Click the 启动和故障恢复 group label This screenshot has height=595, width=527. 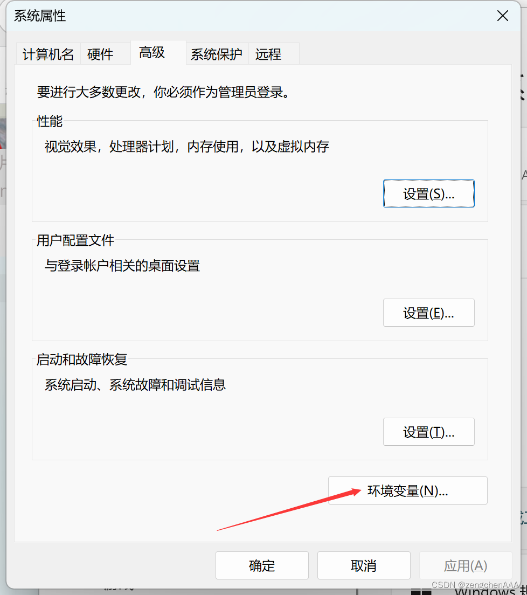(x=82, y=359)
